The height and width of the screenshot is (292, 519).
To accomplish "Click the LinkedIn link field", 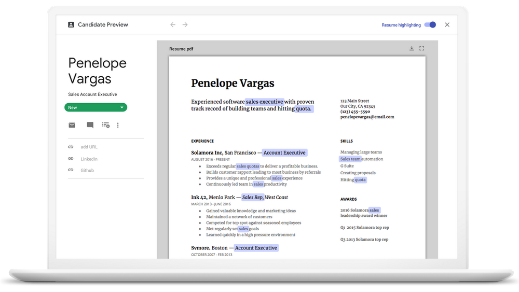I will click(89, 159).
